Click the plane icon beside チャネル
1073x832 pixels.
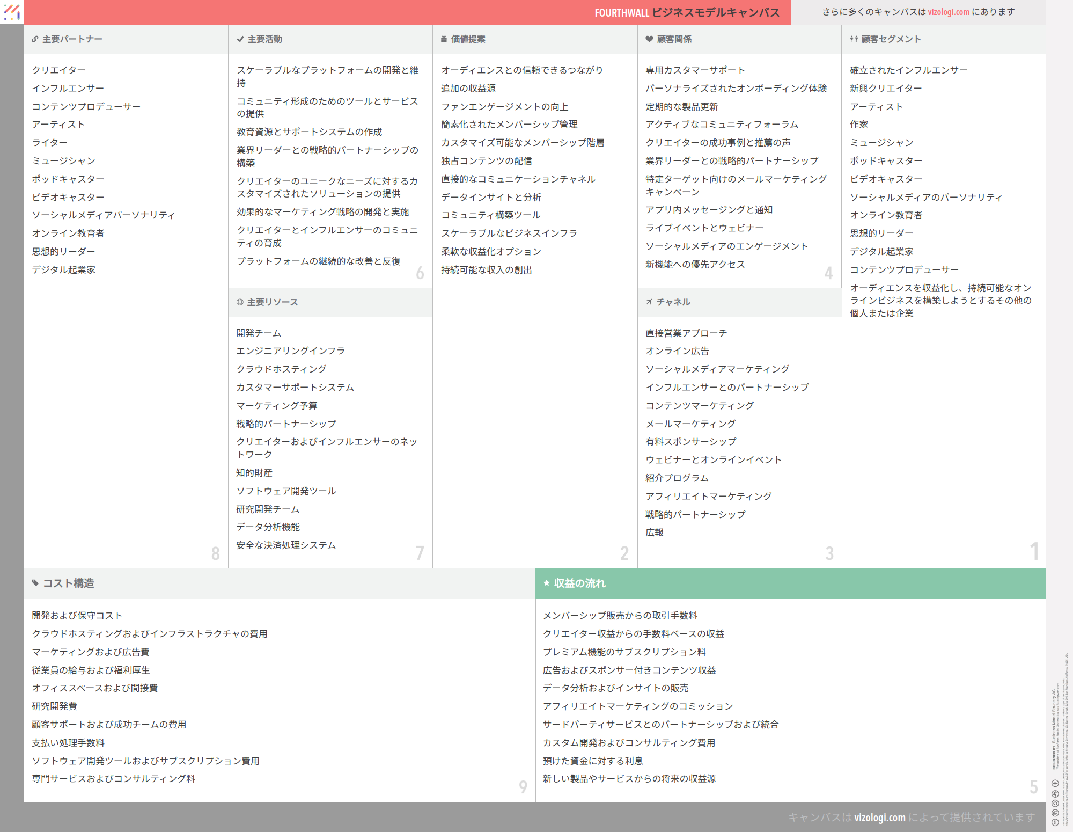pyautogui.click(x=649, y=302)
